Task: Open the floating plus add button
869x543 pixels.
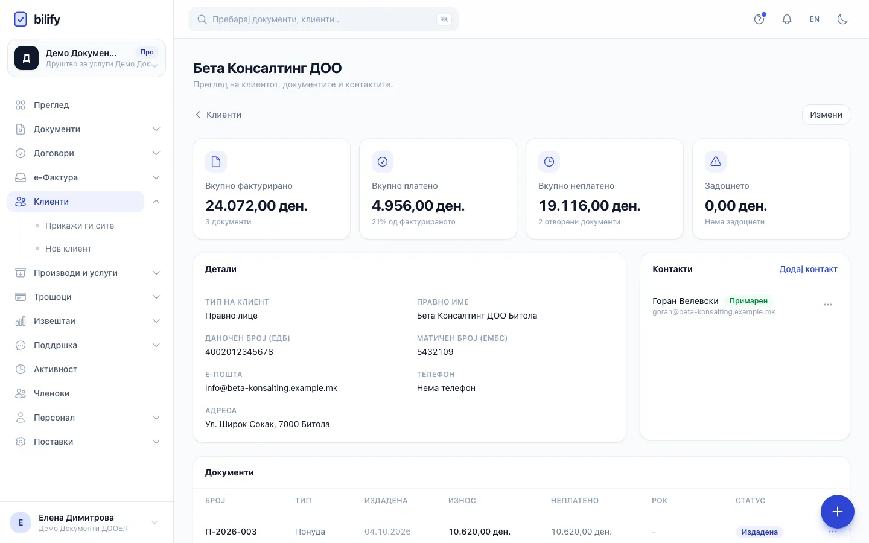Action: [x=838, y=512]
